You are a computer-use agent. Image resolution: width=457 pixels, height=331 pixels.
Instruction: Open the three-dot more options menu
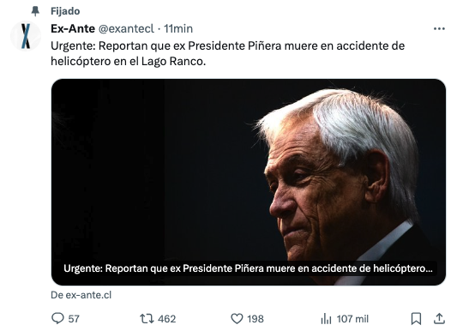pos(439,28)
